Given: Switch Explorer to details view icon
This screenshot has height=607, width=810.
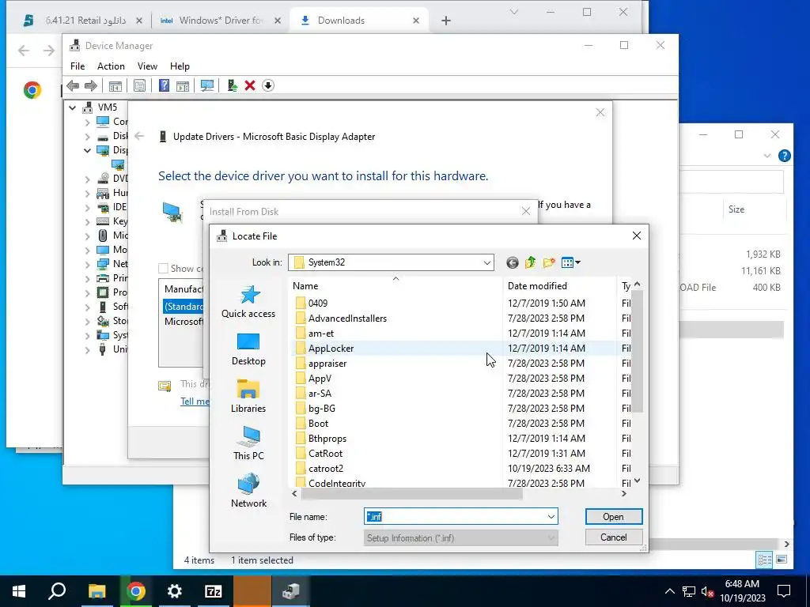Looking at the screenshot, I should [765, 560].
